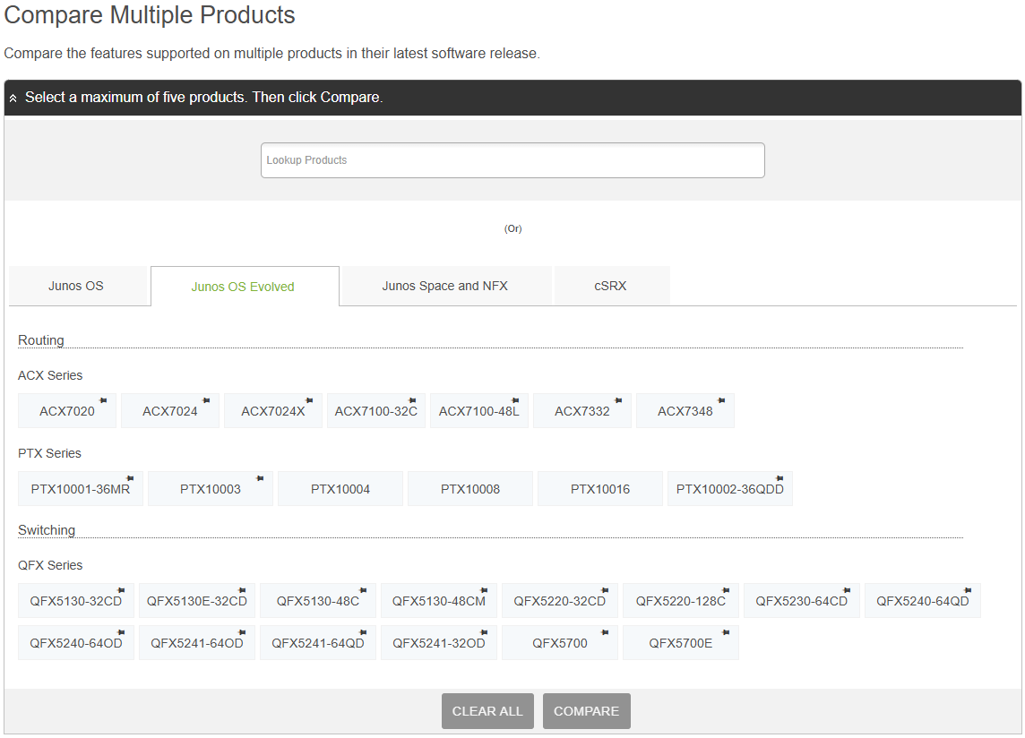
Task: Click the flag icon on ACX7020
Action: tap(103, 400)
